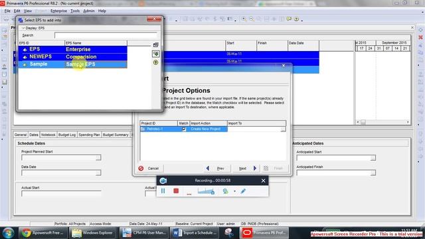Click the speech bubble toolbar icon
Image resolution: width=425 pixels, height=239 pixels.
pos(289,19)
